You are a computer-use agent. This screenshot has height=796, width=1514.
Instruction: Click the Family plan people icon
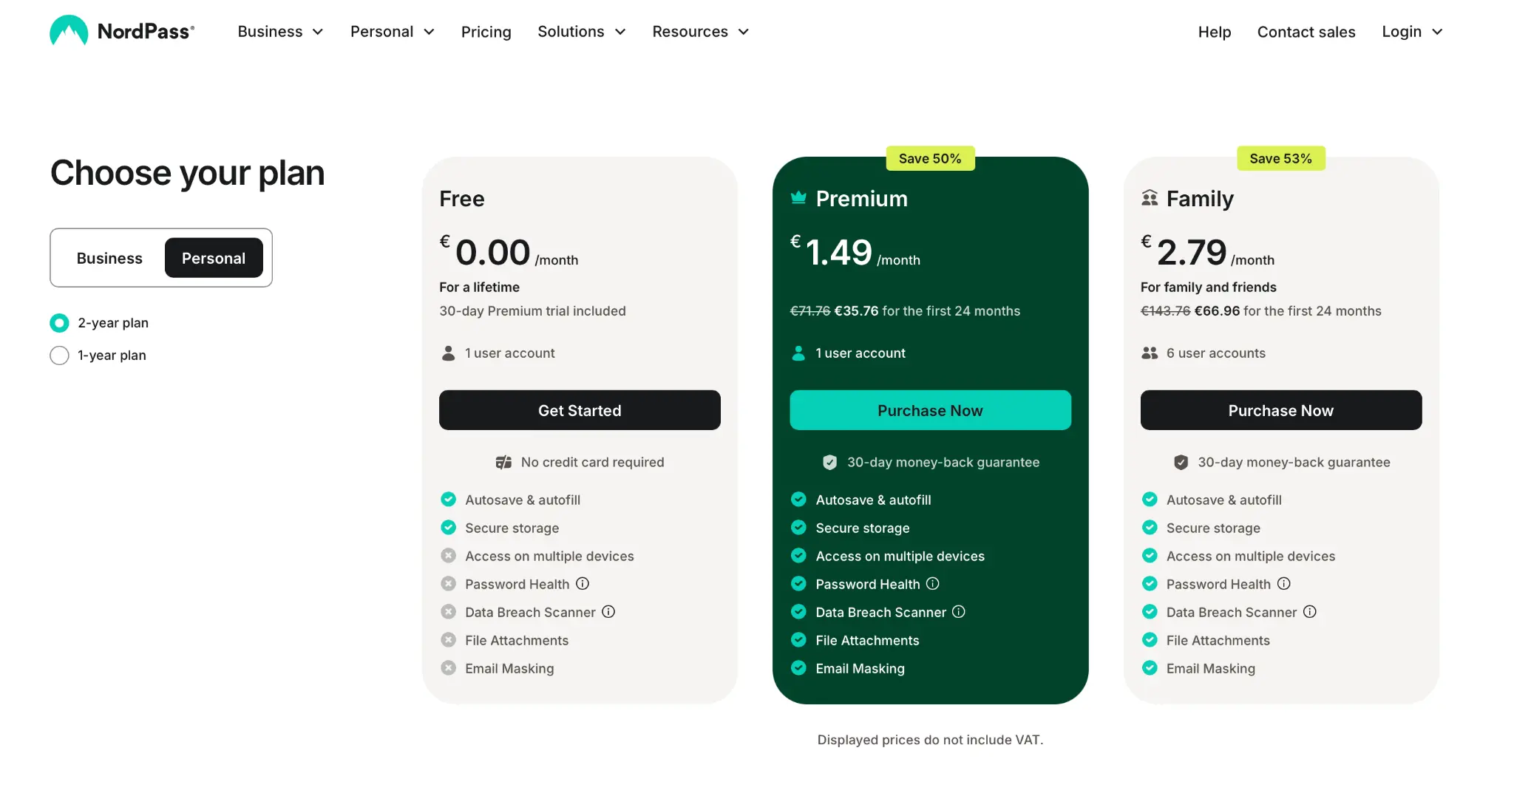[x=1150, y=198]
